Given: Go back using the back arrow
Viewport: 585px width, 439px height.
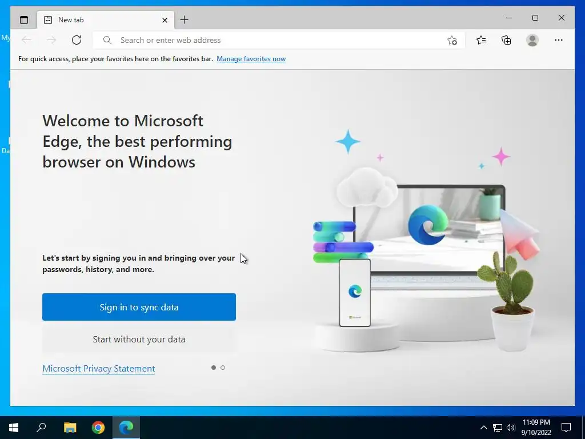Looking at the screenshot, I should pos(26,40).
